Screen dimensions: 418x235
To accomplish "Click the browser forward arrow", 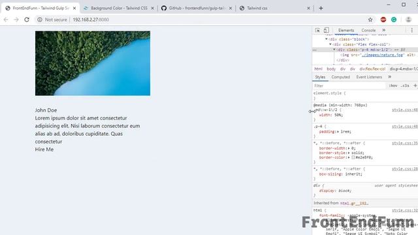I will pyautogui.click(x=16, y=20).
